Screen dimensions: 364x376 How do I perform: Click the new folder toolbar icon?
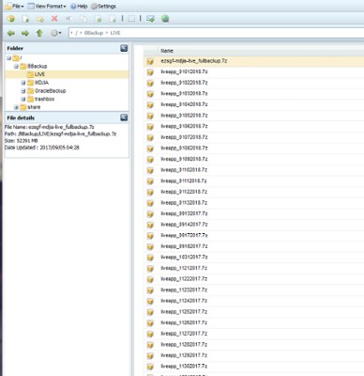40,19
